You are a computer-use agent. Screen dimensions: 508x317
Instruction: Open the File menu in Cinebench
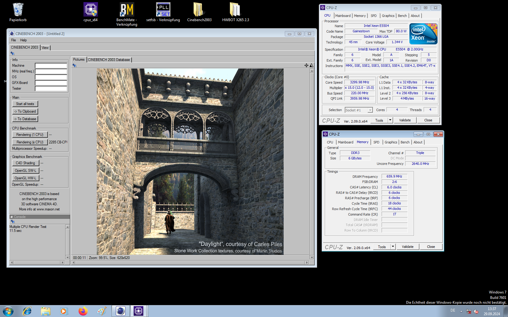click(14, 40)
